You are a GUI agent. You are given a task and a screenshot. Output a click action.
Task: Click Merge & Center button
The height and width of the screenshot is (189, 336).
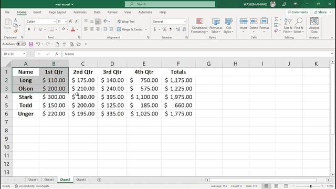tap(130, 29)
